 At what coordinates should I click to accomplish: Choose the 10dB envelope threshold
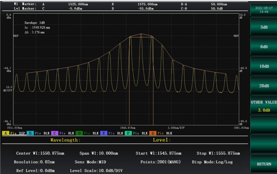point(264,66)
